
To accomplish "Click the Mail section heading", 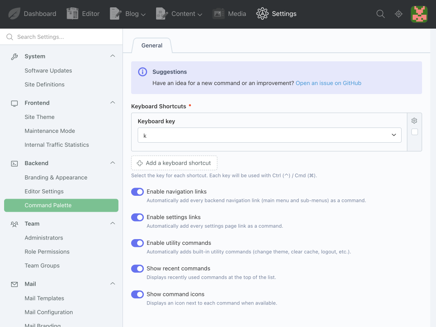I will click(30, 284).
